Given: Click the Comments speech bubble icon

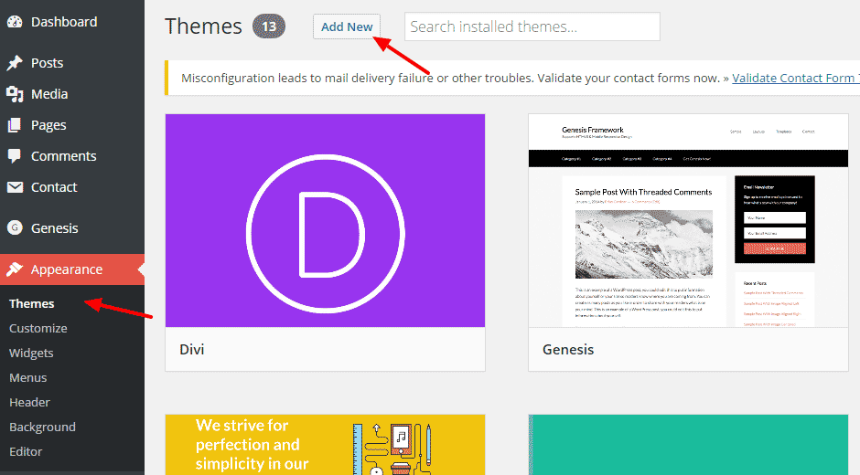Looking at the screenshot, I should [x=15, y=156].
